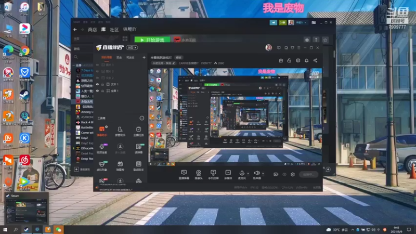The image size is (416, 234).
Task: Click the teal announcements button in Steam header
Action: click(x=274, y=22)
